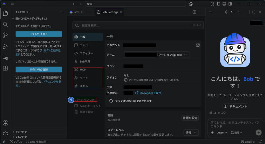Select the 一般 settings category
The image size is (265, 144).
[87, 37]
